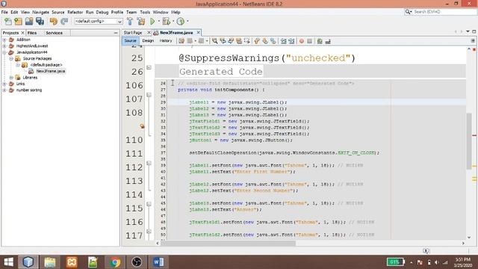Open the Run Project dropdown arrow
The width and height of the screenshot is (478, 269).
159,22
